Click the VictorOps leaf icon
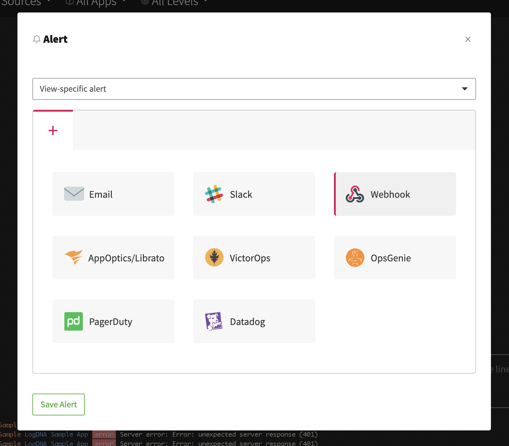 214,257
